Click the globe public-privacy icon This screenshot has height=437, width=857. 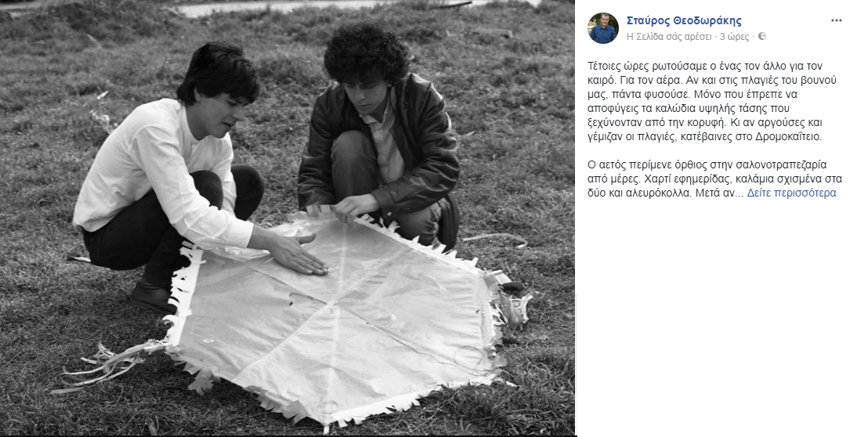click(x=762, y=37)
